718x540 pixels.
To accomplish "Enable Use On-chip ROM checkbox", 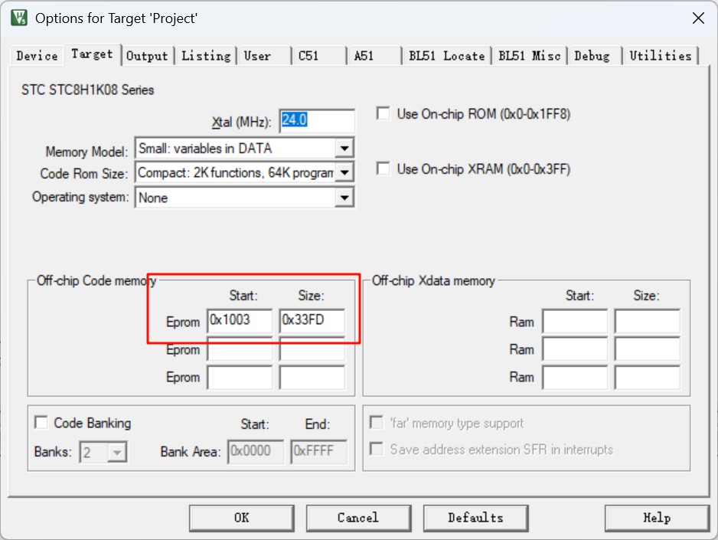I will pos(383,114).
